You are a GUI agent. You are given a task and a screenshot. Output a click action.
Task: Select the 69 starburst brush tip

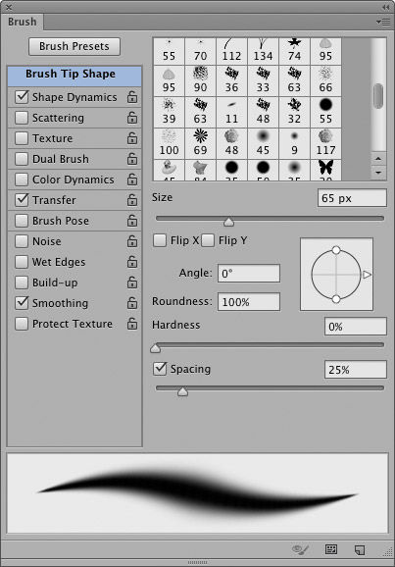pos(200,143)
